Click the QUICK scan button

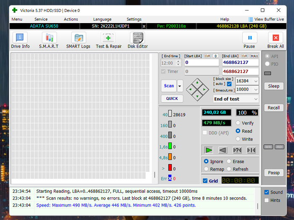point(172,99)
